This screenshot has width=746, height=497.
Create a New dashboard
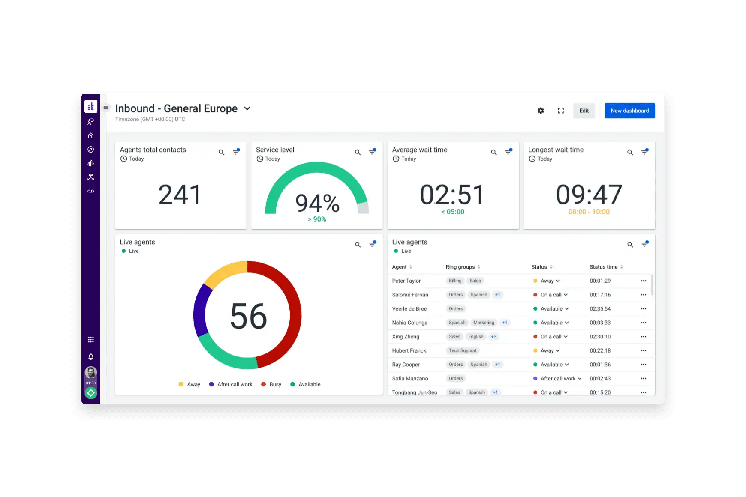click(x=629, y=111)
